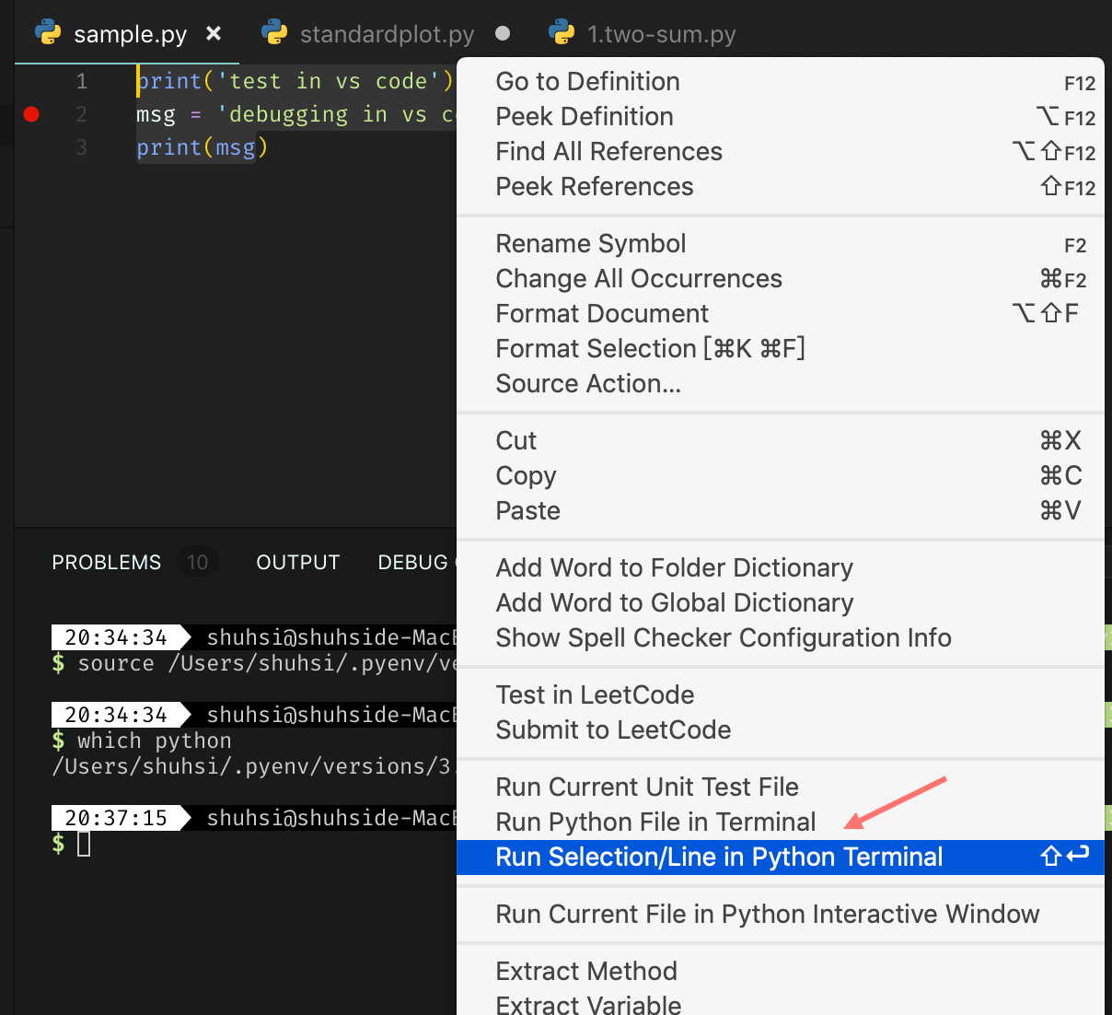Switch to the PROBLEMS panel tab
This screenshot has width=1112, height=1015.
(106, 562)
